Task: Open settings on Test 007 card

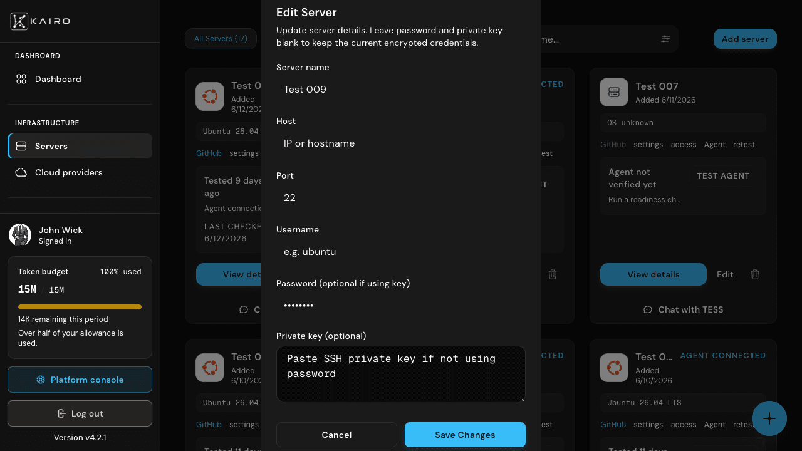Action: 648,145
